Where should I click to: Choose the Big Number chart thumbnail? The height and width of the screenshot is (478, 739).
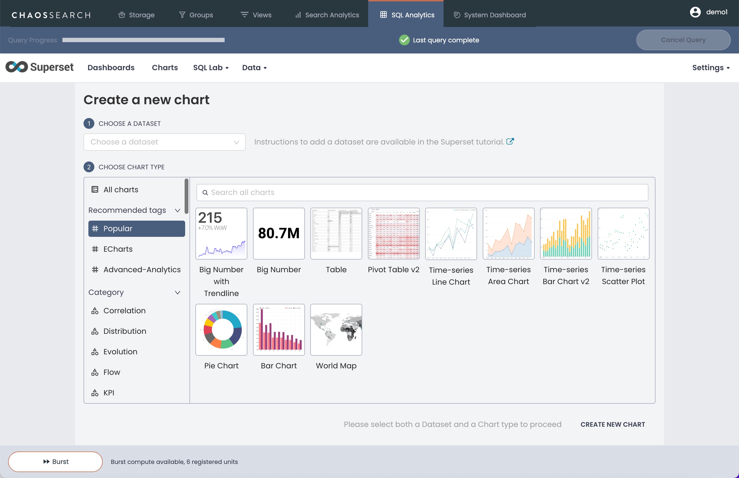(x=278, y=233)
